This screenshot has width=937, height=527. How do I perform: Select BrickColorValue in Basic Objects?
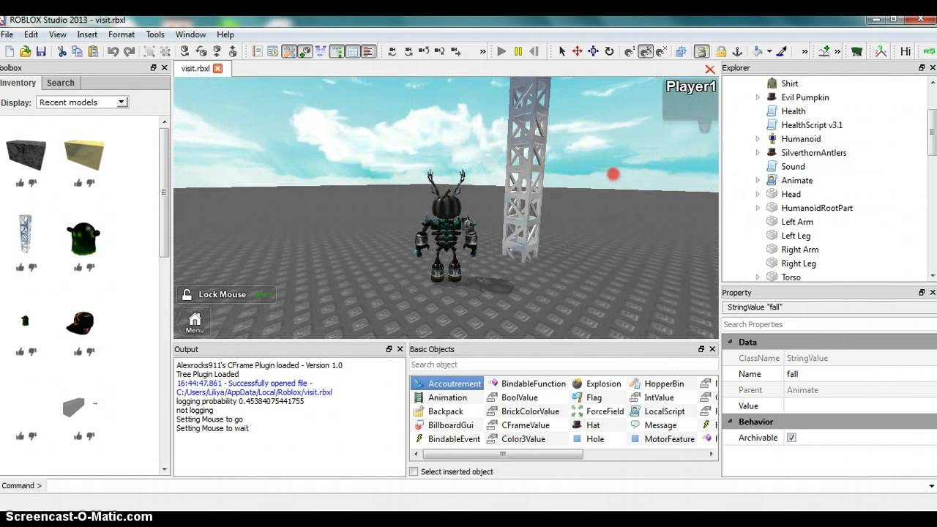(529, 411)
